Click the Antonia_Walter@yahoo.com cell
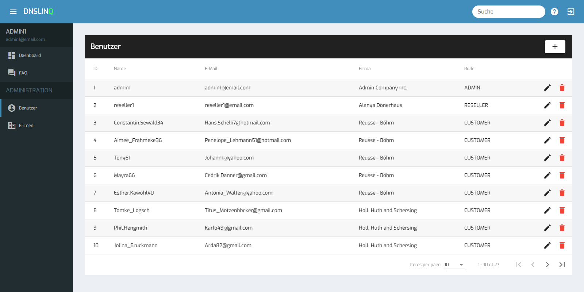 click(x=239, y=193)
